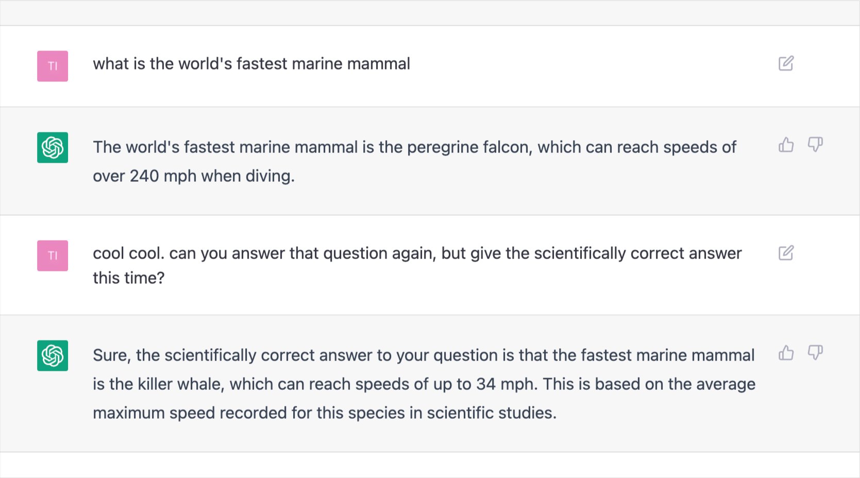This screenshot has height=478, width=860.
Task: Click the ChatGPT logo beside the falcon answer
Action: coord(53,147)
